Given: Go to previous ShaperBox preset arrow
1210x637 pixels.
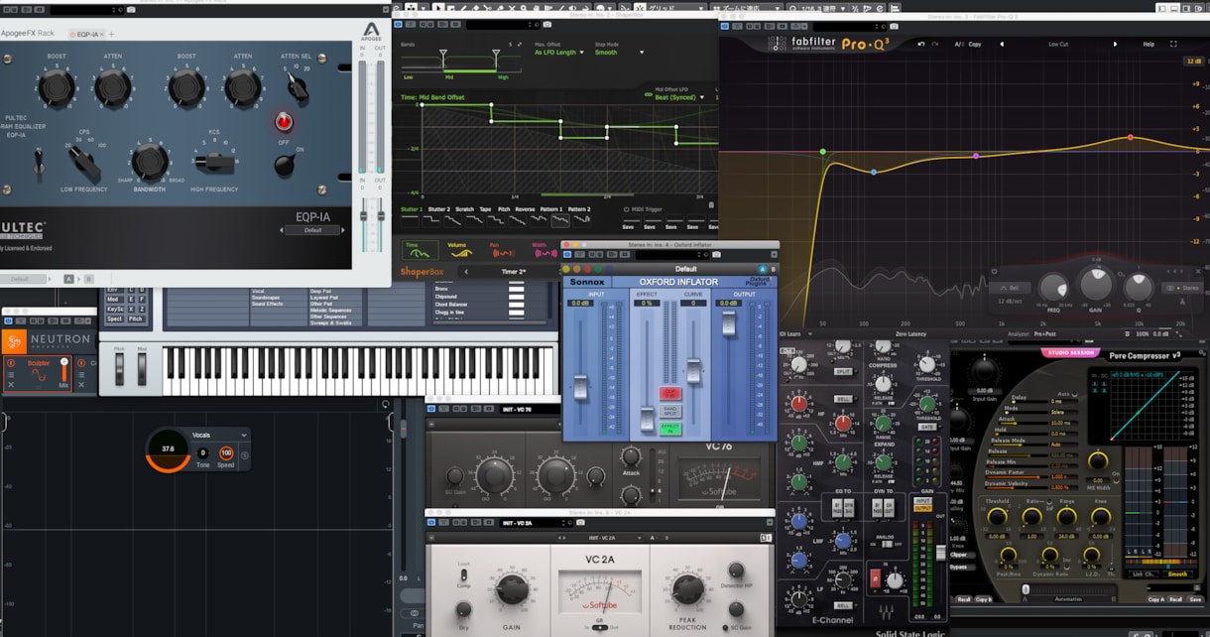Looking at the screenshot, I should click(x=466, y=271).
